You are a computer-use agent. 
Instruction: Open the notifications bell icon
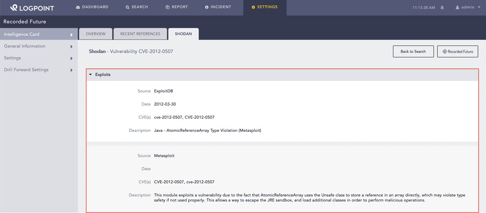[442, 7]
